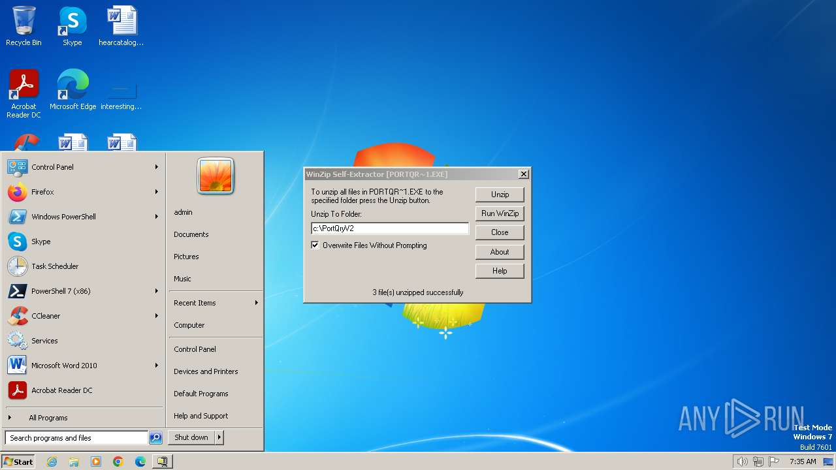Viewport: 836px width, 470px height.
Task: Click the Close button in WinZip dialog
Action: point(500,232)
